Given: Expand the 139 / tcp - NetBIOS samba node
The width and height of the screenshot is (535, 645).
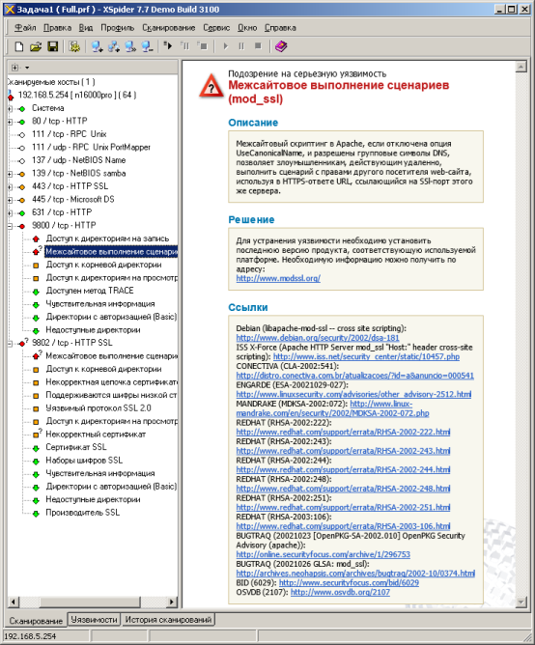Looking at the screenshot, I should (10, 174).
